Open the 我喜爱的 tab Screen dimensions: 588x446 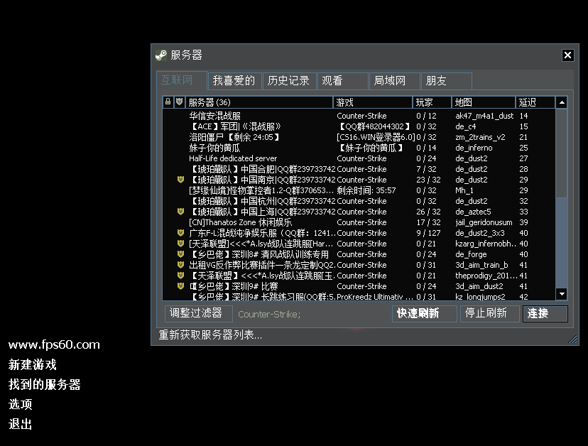(x=234, y=81)
